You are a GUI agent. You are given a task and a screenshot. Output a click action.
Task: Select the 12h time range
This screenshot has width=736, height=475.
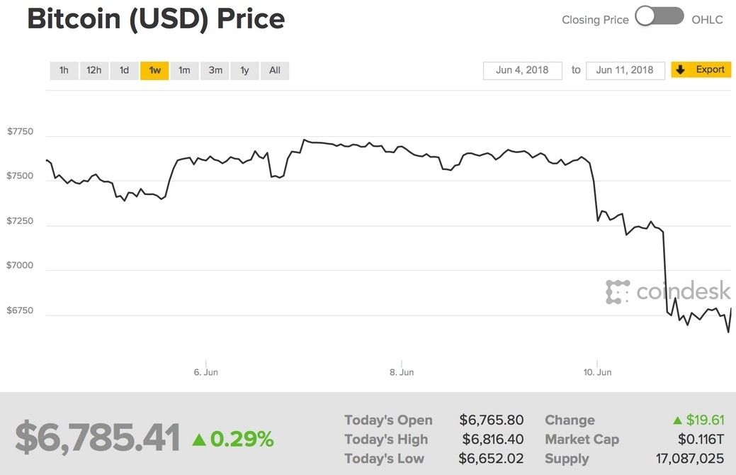(94, 70)
